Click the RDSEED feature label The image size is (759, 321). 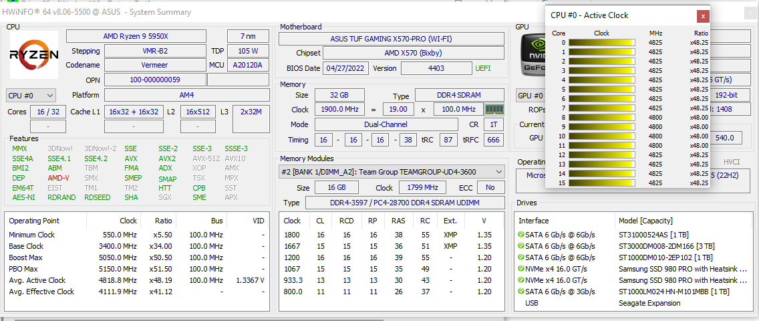[x=97, y=197]
